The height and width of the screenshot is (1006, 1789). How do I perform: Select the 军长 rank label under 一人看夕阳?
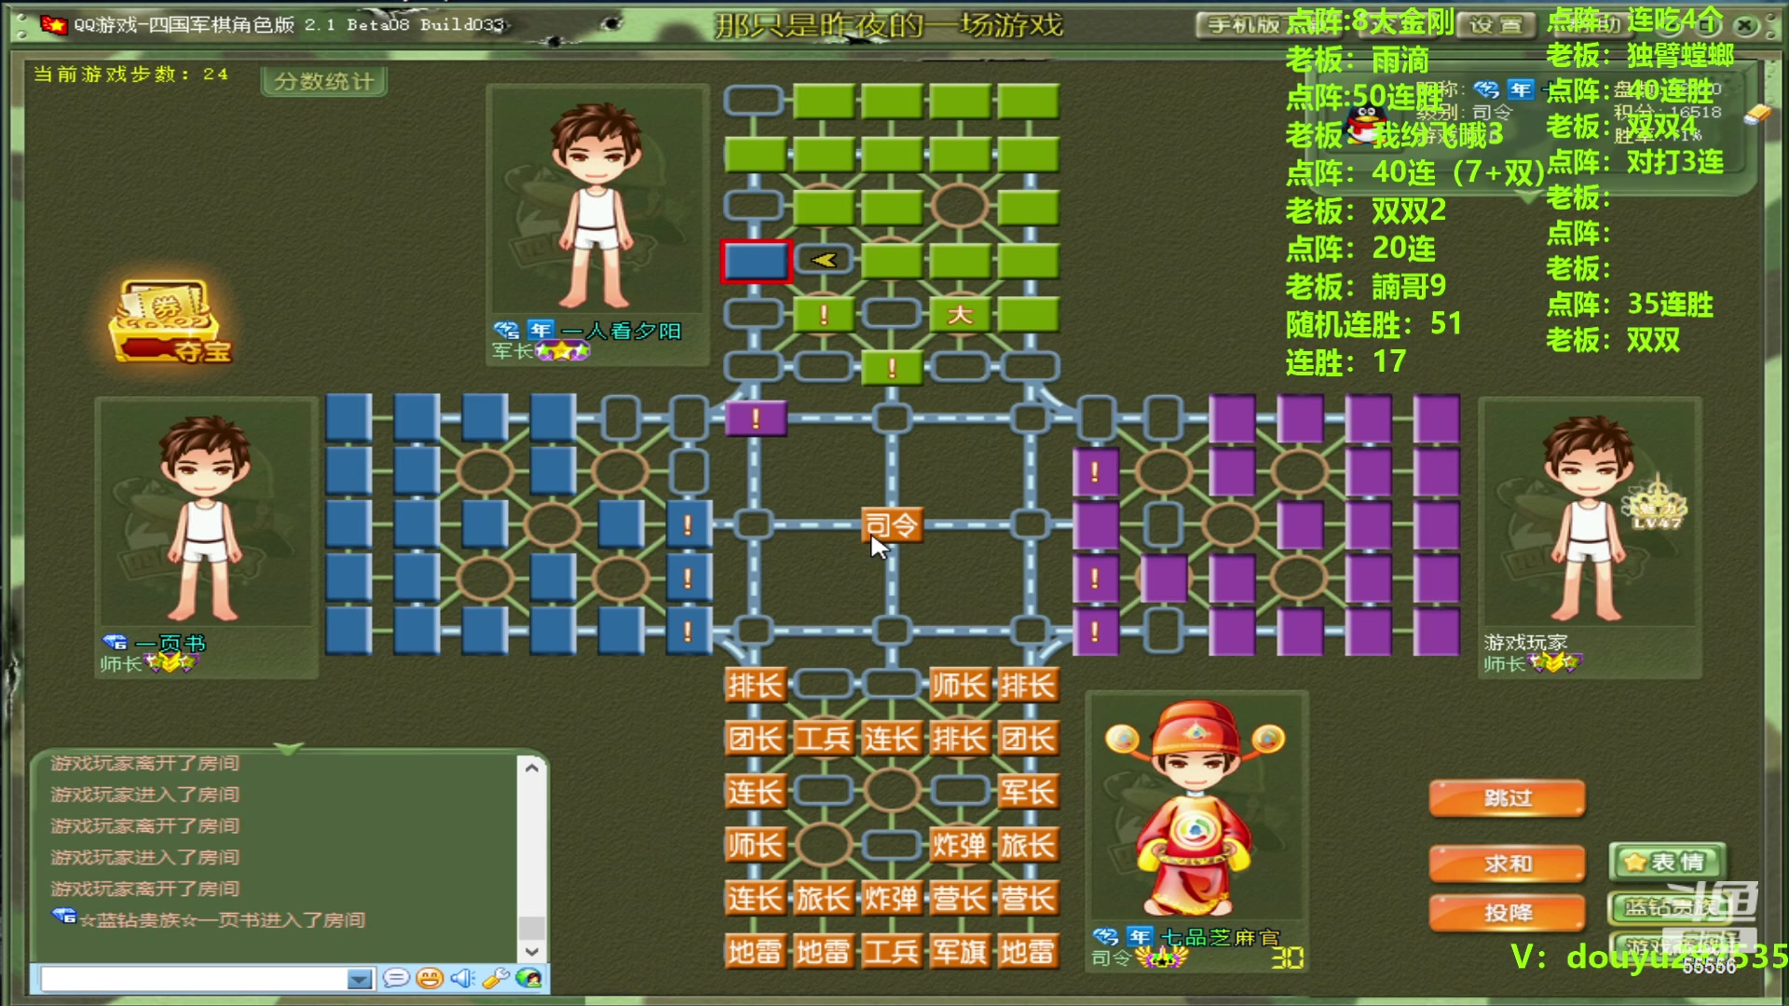512,351
